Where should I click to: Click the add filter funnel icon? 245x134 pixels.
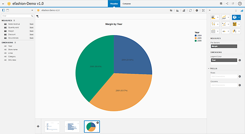[38, 16]
